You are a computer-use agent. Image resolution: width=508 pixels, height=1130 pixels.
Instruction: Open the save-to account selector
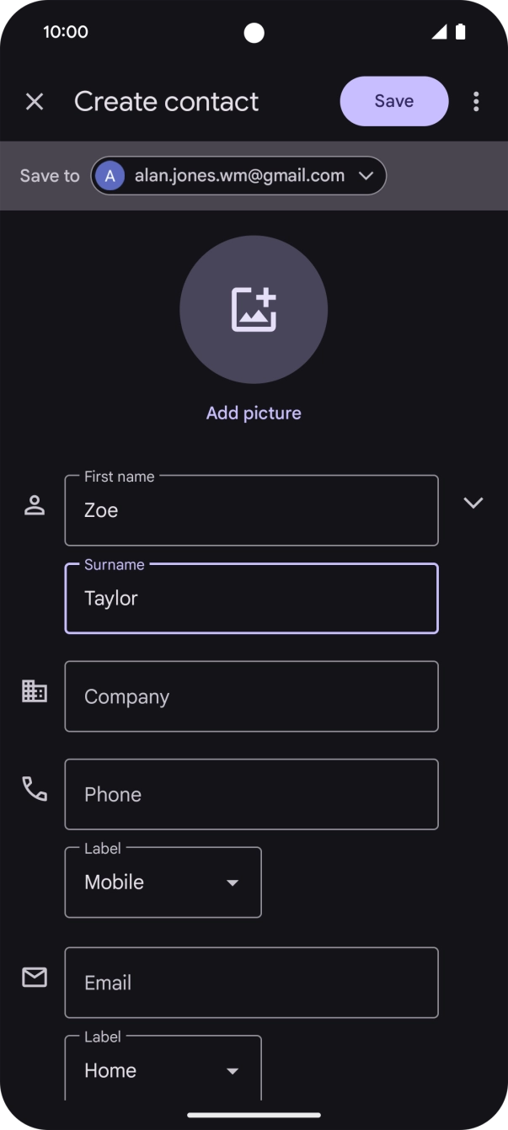point(238,175)
